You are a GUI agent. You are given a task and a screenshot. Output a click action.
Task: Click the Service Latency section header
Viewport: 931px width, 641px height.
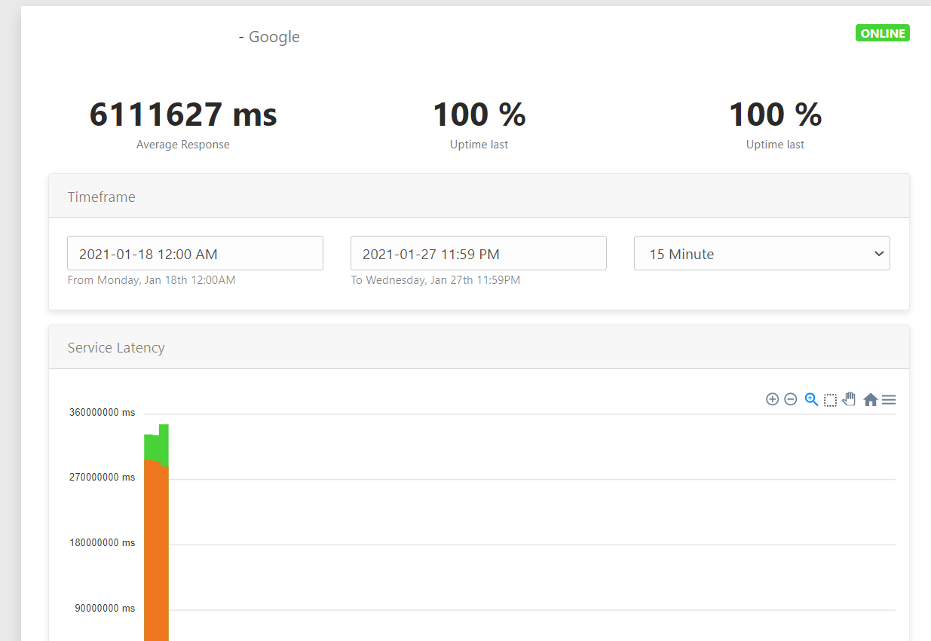coord(116,347)
